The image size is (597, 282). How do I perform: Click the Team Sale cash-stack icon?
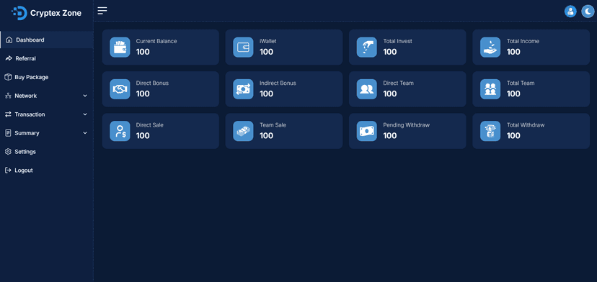click(x=243, y=131)
